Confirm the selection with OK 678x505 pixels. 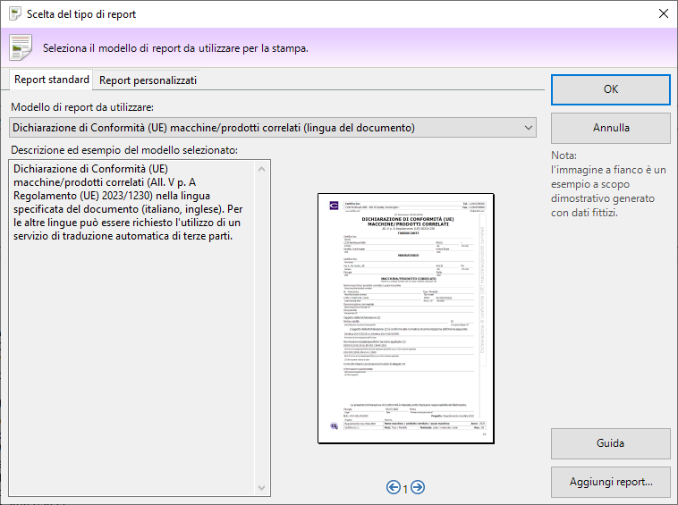[611, 89]
